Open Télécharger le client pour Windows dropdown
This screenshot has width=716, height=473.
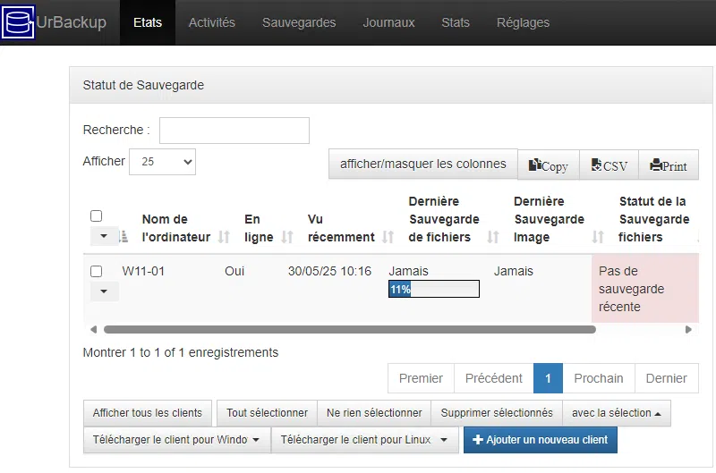[177, 440]
